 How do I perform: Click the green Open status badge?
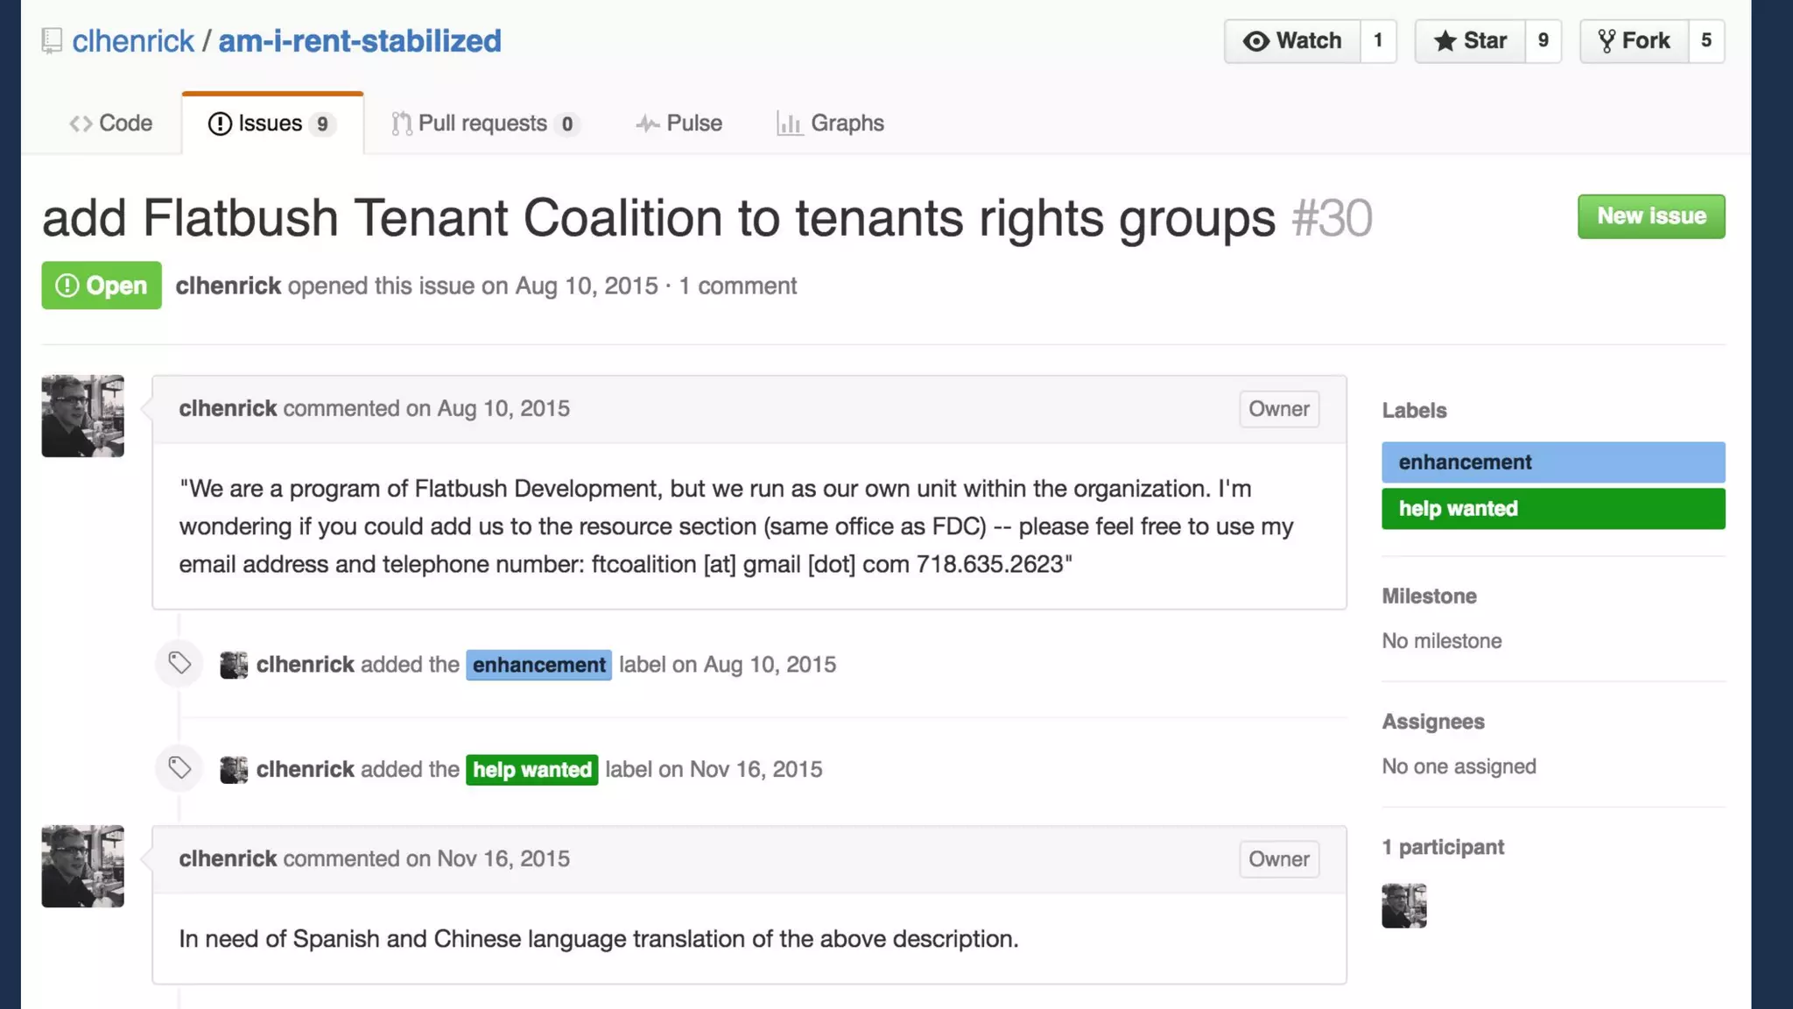click(x=102, y=286)
